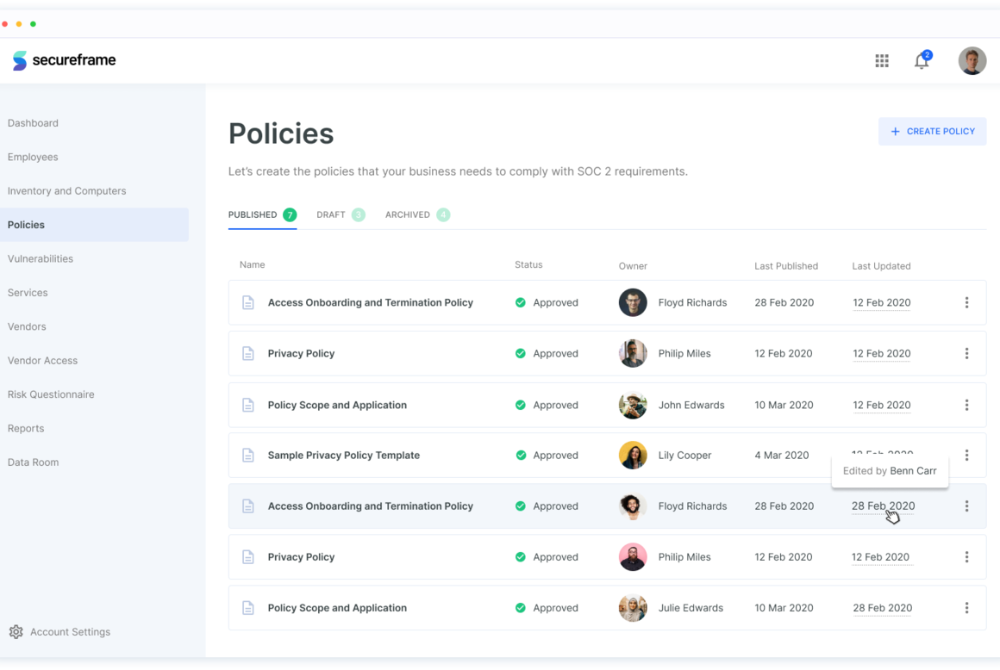Click Floyd Richards avatar in first row

click(633, 302)
